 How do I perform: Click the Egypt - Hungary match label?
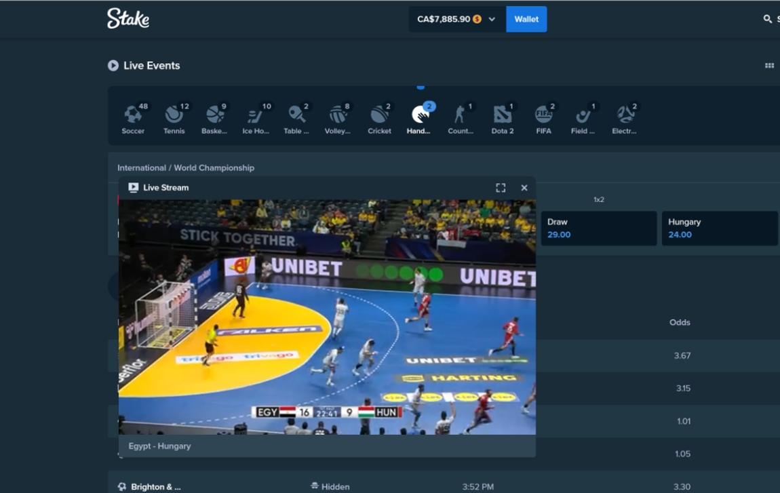point(159,446)
